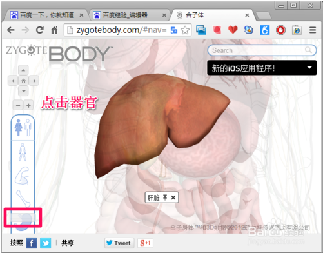323x253 pixels.
Task: Click the red heart extension icon
Action: coord(233,30)
